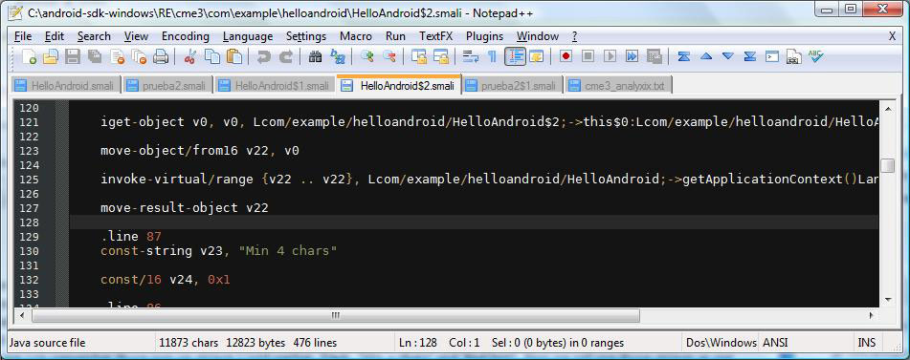Toggle the Word Wrap toolbar button
Screen dimensions: 910x360
tap(470, 56)
